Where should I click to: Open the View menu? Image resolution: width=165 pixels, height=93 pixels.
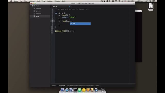tap(43, 1)
